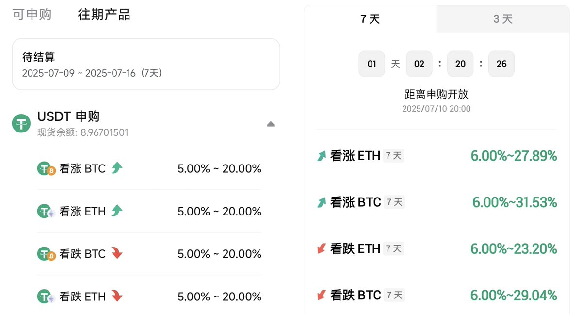Click the USDT Tether coin icon
Screen dimensions: 582x314
point(21,123)
